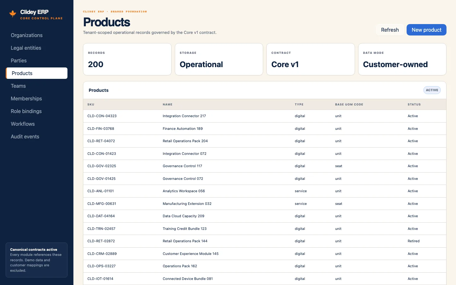Click the Data Mode Customer-owned card
456x285 pixels.
(x=402, y=59)
